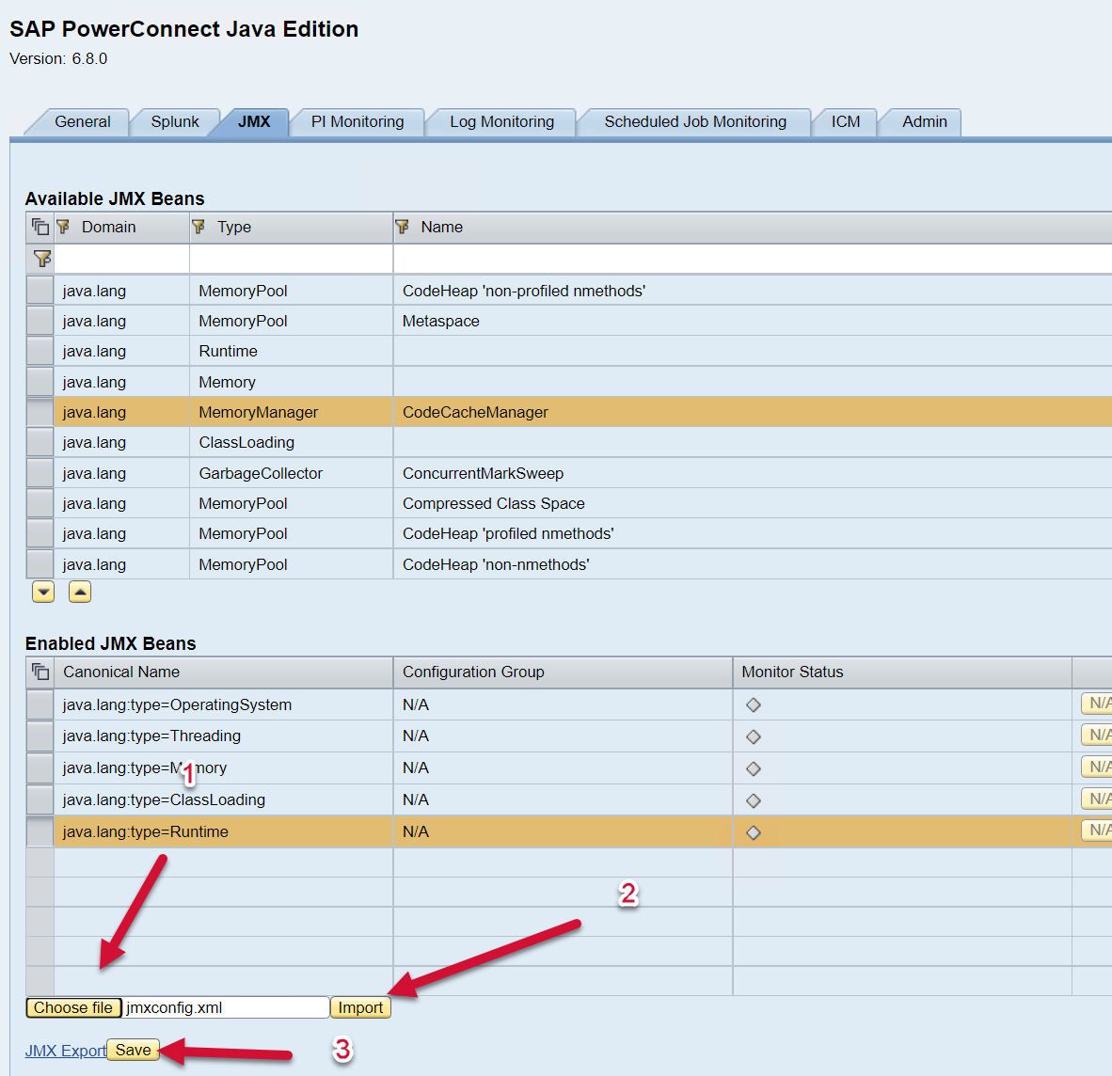Open the JMX Export link
The image size is (1112, 1076).
(65, 1051)
